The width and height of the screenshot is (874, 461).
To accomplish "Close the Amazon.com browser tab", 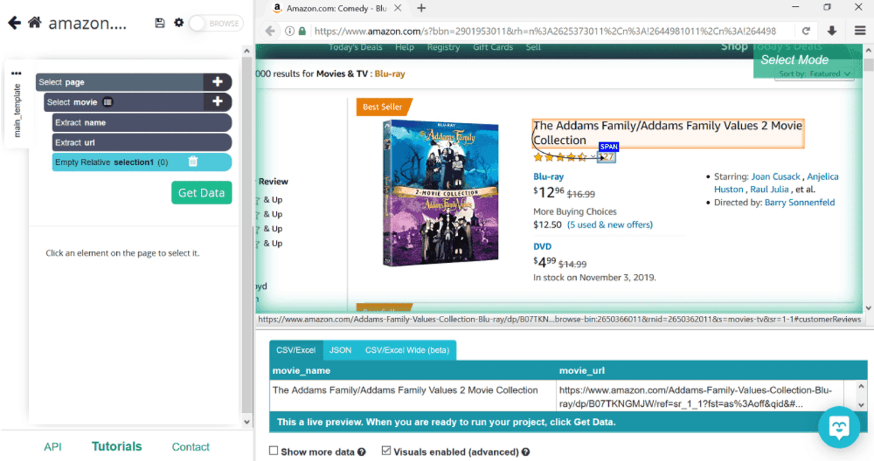I will tap(398, 8).
